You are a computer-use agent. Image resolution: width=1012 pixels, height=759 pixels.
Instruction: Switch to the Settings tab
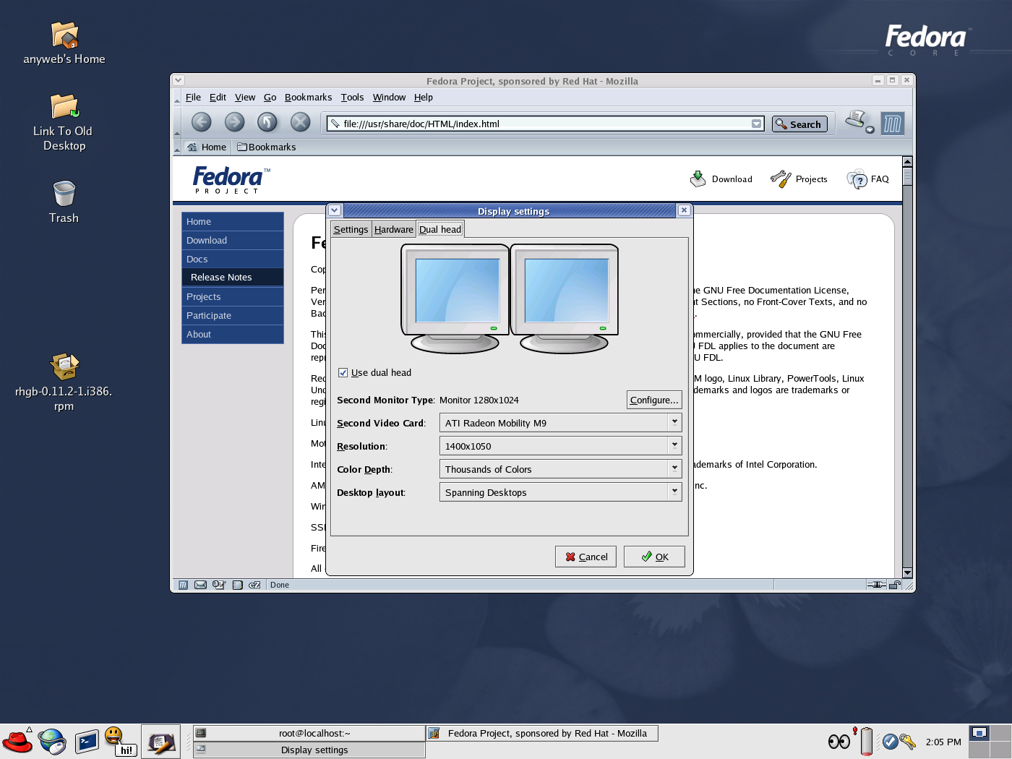tap(351, 229)
